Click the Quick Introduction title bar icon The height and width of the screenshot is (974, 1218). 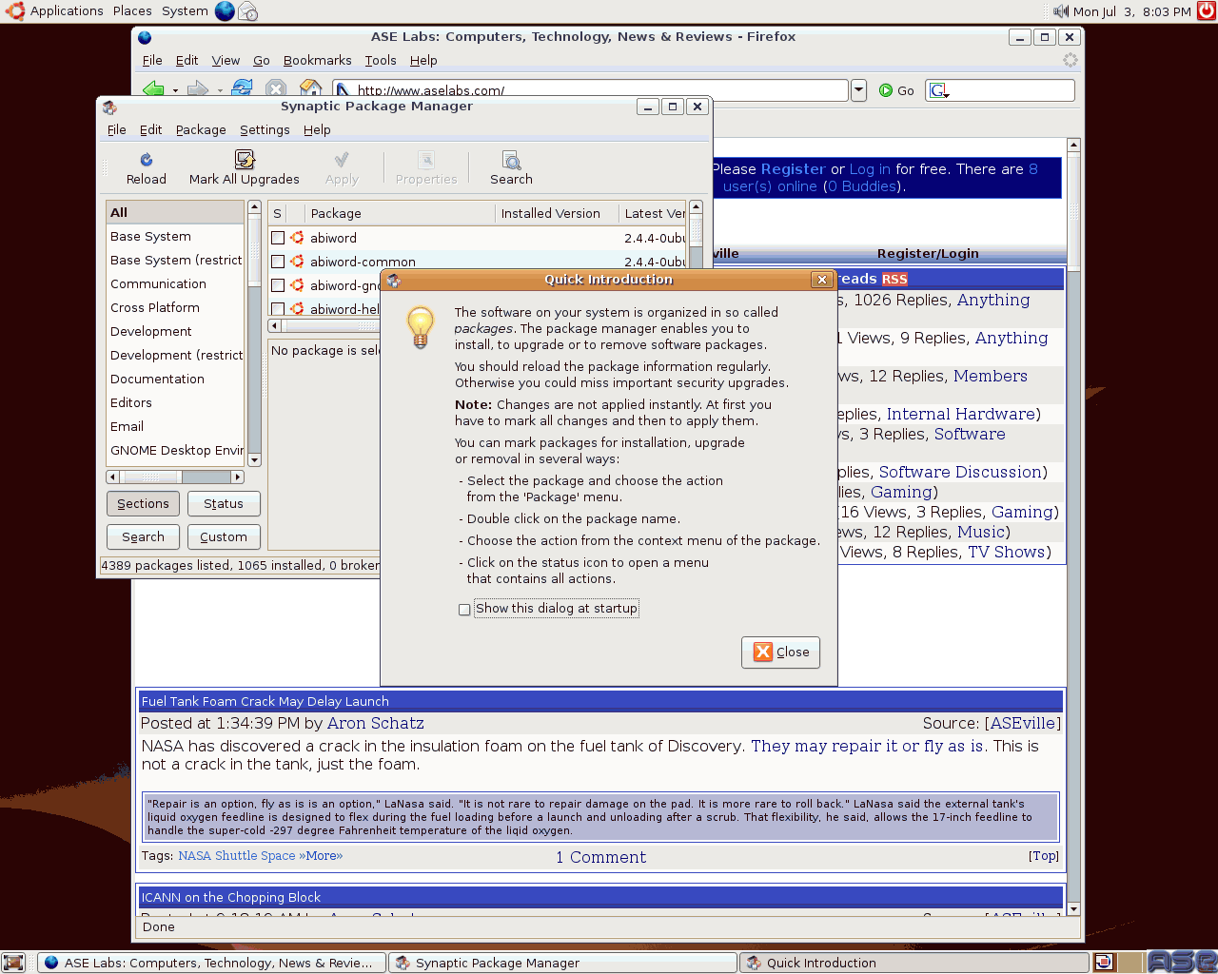(393, 280)
